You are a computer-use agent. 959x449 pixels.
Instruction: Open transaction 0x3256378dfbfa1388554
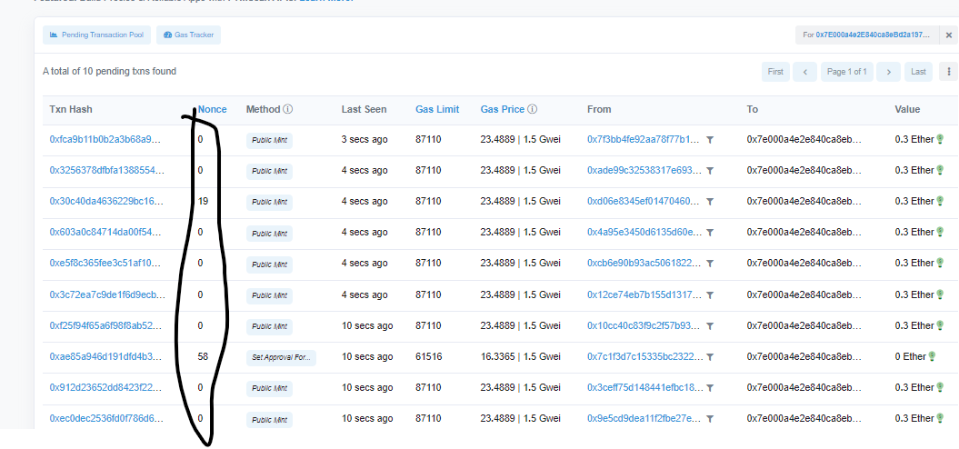(106, 170)
